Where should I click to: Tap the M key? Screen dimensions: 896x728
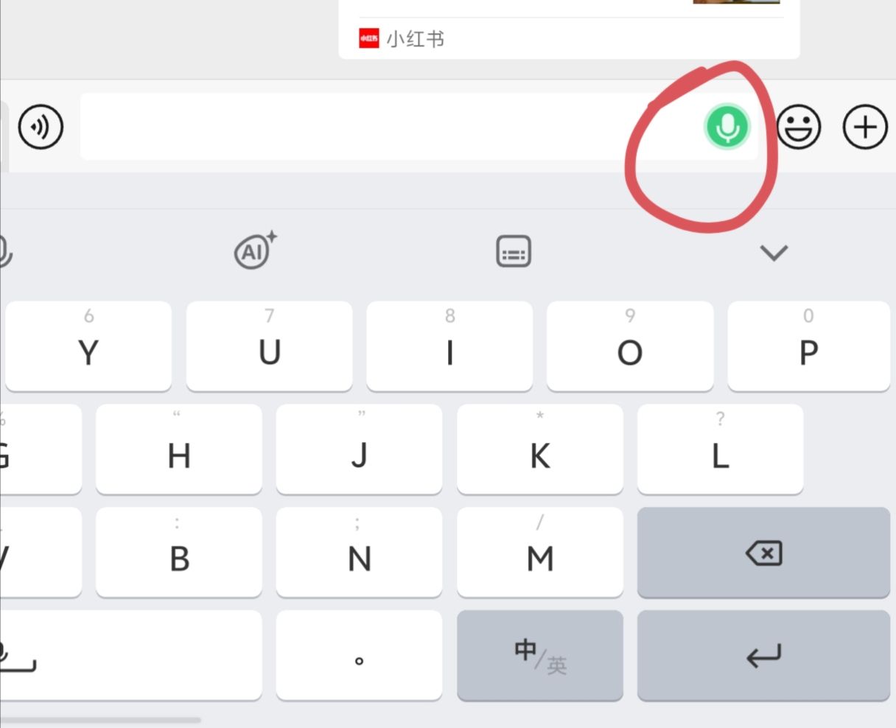pyautogui.click(x=540, y=553)
